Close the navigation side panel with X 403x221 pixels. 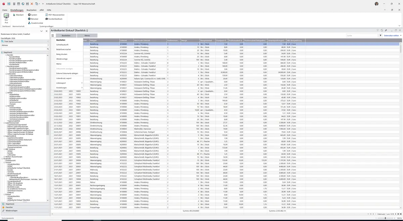46,31
